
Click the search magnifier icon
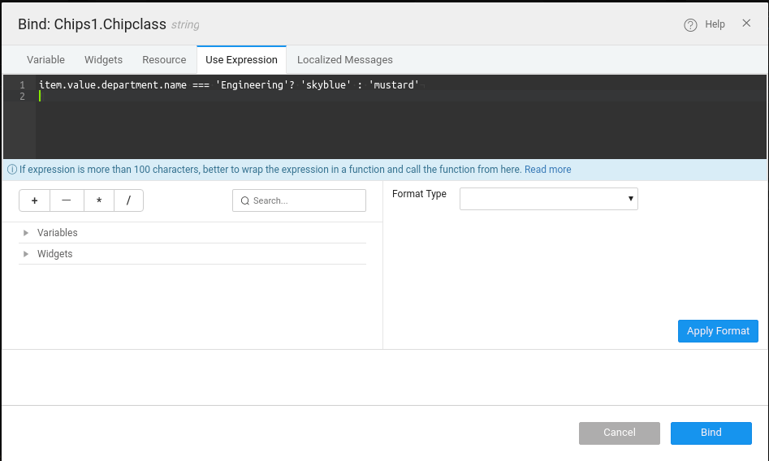(x=244, y=200)
